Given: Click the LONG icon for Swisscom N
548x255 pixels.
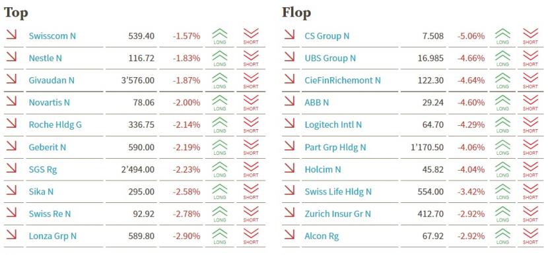Looking at the screenshot, I should tap(219, 36).
